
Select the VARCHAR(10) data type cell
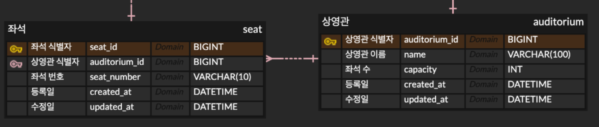[227, 77]
